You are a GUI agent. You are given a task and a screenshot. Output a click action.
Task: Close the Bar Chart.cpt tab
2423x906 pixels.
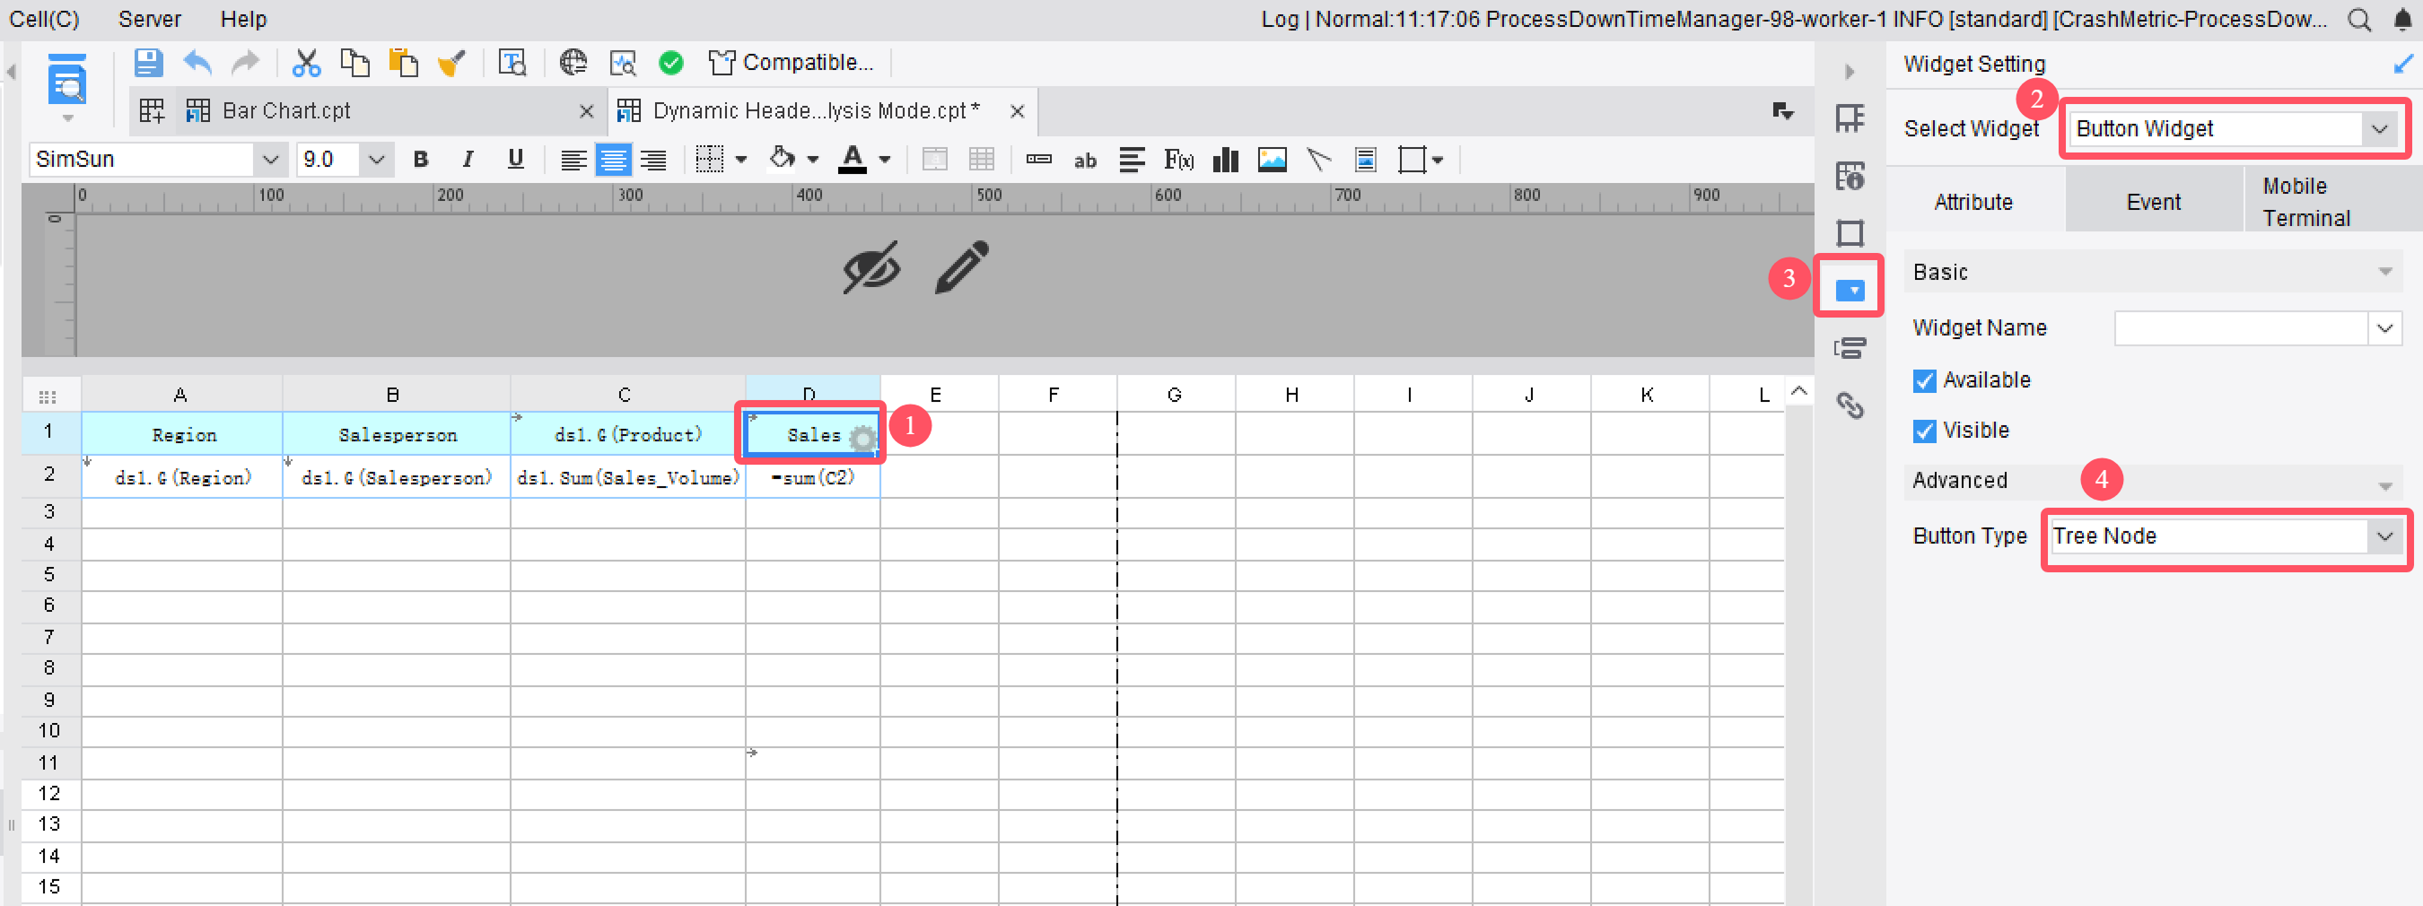(x=586, y=112)
